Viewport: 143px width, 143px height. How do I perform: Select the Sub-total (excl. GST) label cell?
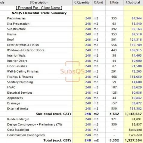39,114
